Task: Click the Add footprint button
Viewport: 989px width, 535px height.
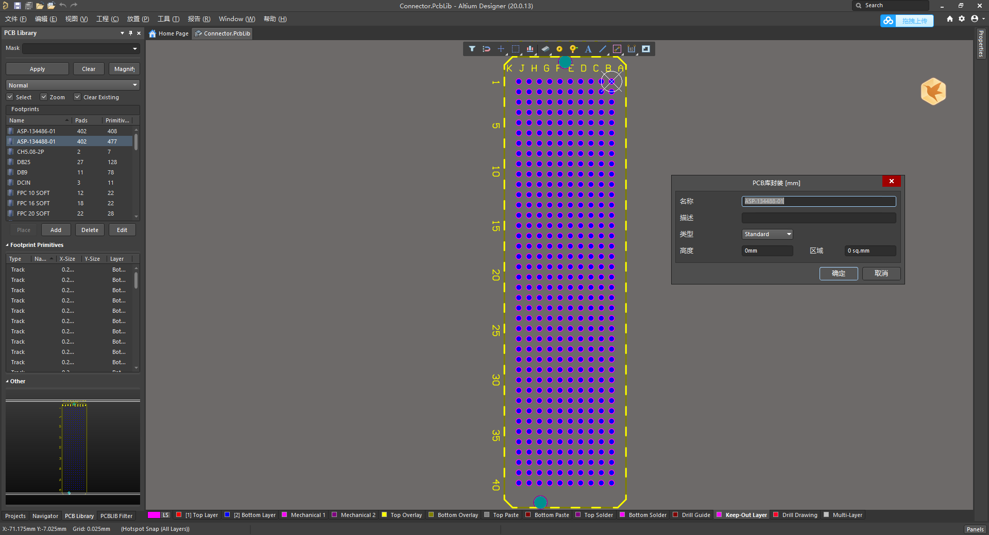Action: click(x=56, y=230)
